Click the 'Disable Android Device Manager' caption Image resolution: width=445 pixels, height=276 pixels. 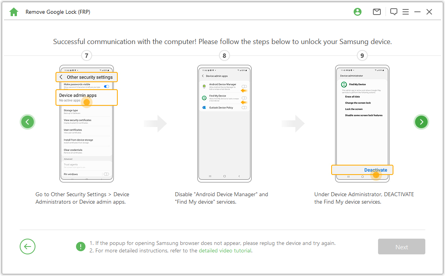tap(221, 198)
